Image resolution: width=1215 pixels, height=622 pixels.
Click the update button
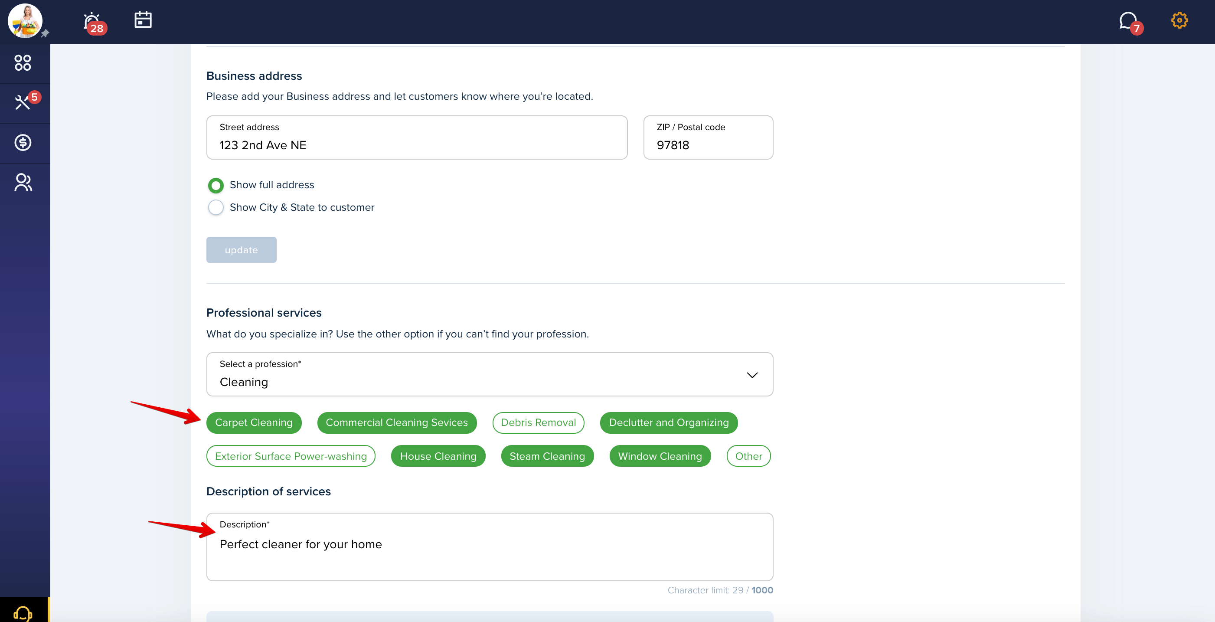(x=241, y=250)
